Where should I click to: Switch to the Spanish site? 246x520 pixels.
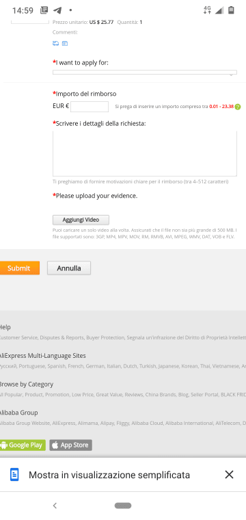(57, 366)
